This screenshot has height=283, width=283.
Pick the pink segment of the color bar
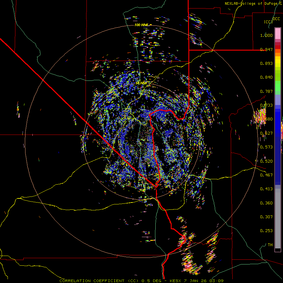[x=278, y=33]
